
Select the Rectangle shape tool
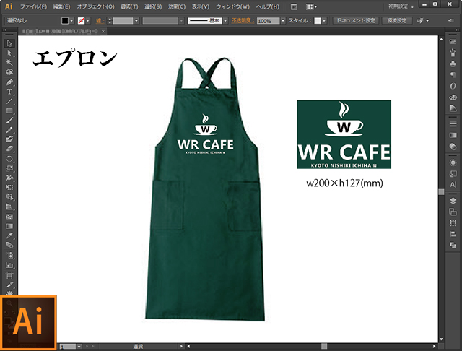[9, 110]
